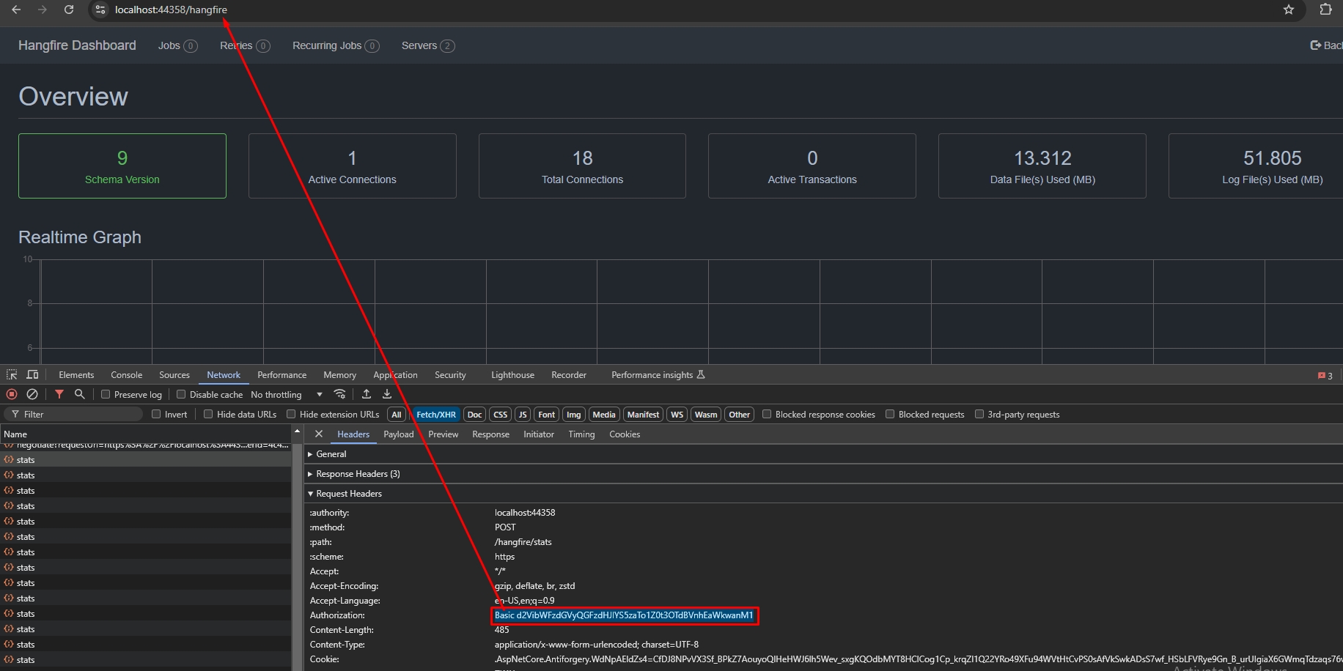Filter requests by Doc type
The width and height of the screenshot is (1343, 671).
[475, 415]
